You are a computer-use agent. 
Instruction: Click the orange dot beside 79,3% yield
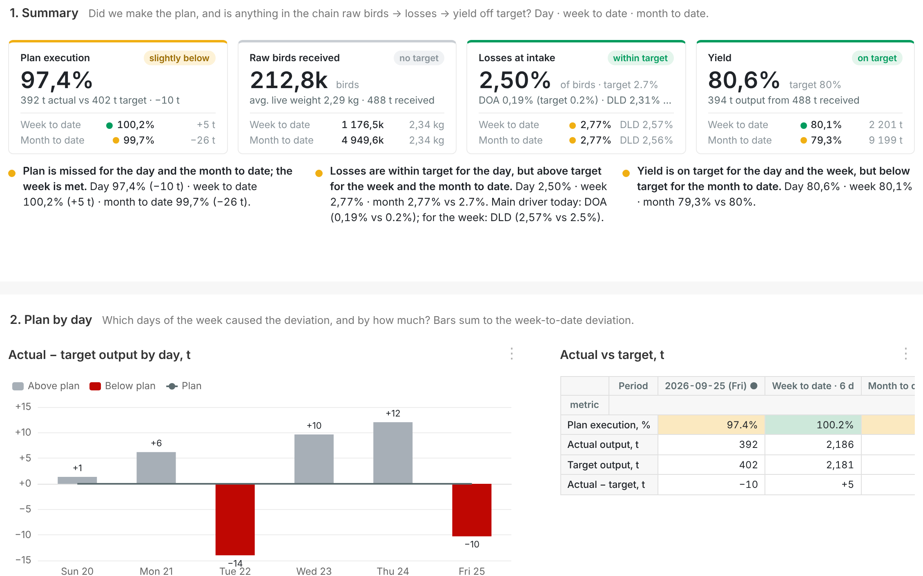(804, 141)
